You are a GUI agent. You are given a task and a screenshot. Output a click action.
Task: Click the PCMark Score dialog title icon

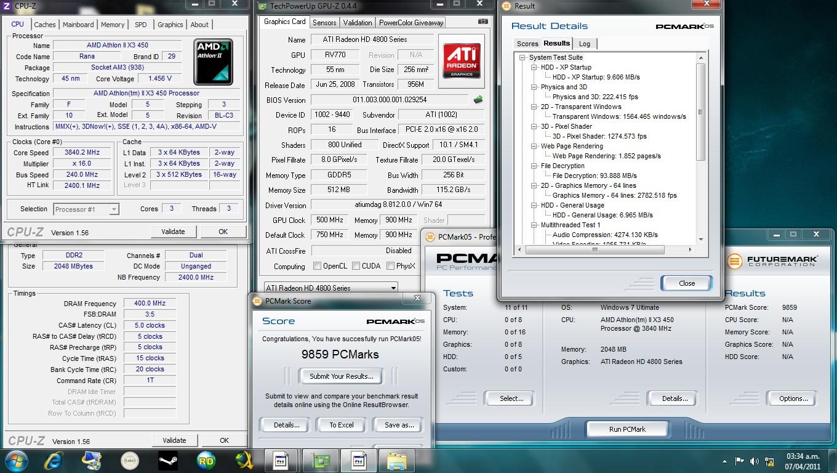(257, 301)
